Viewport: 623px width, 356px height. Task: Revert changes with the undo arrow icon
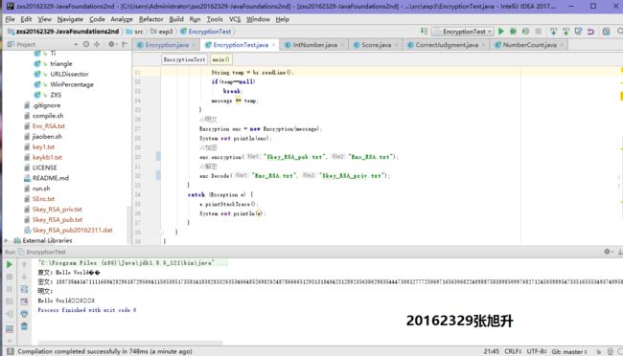tap(590, 31)
